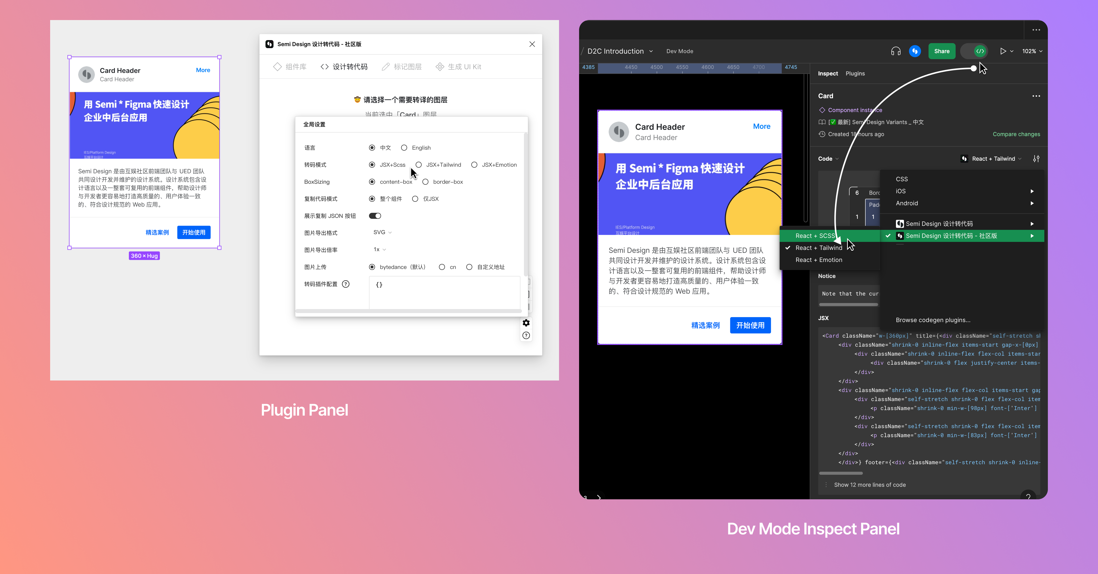
Task: Select content-box BoxSizing option
Action: (372, 181)
